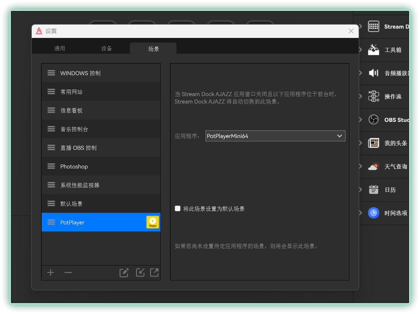Click drag handle icon of 默认场景
This screenshot has width=420, height=314.
click(51, 204)
